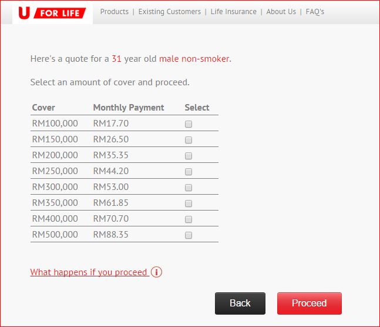Click the Cover column header

43,108
